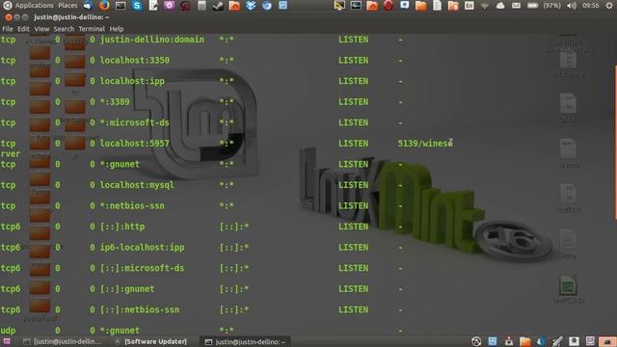Image resolution: width=617 pixels, height=347 pixels.
Task: Open the calculator launcher icon
Action: click(201, 6)
